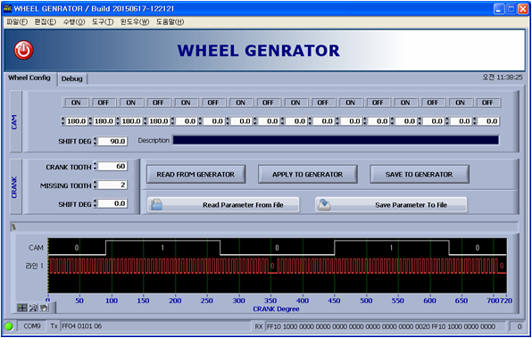Click the pin icon above the graph
This screenshot has width=532, height=338.
coord(13,227)
